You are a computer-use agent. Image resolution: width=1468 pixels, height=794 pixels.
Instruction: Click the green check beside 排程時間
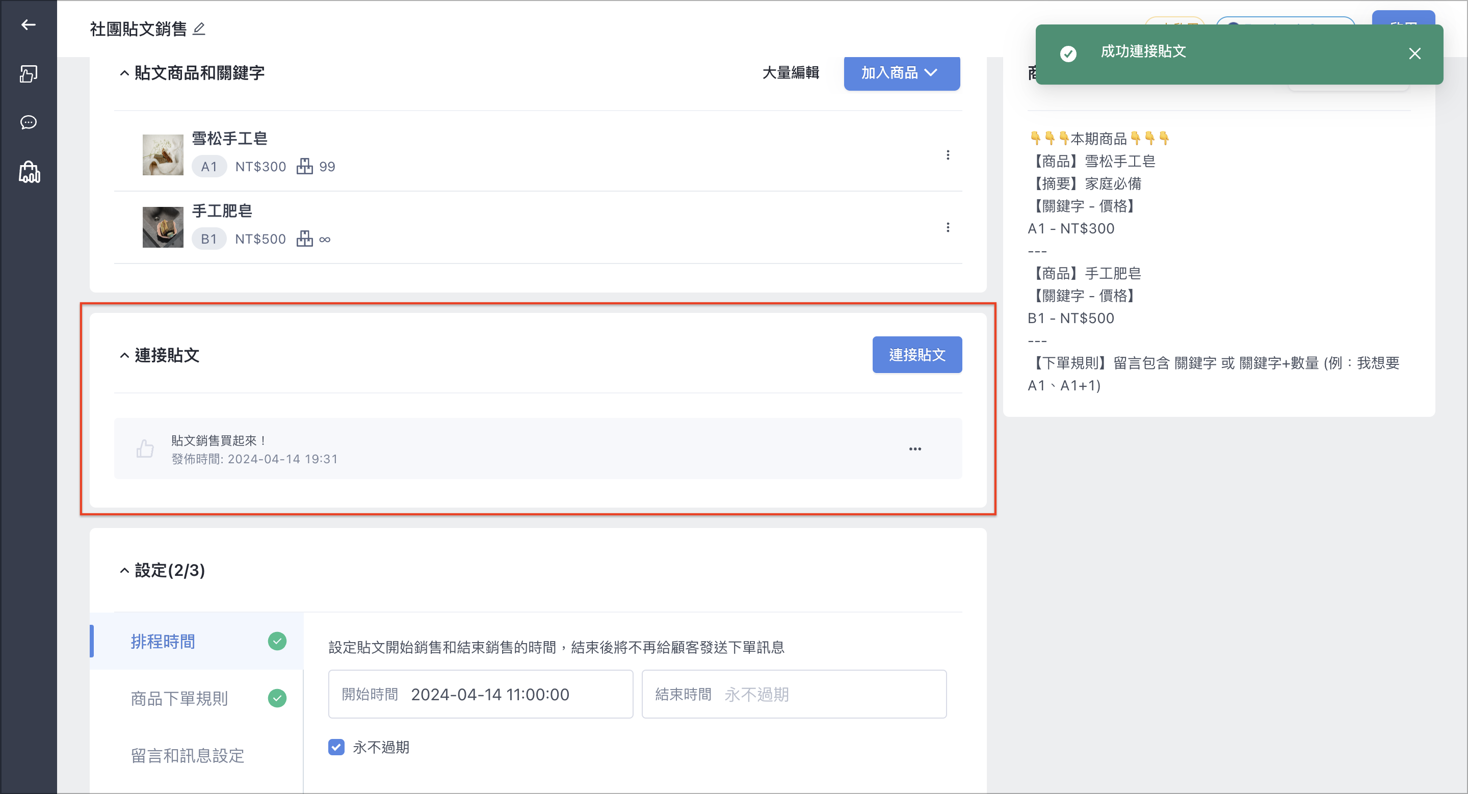point(277,641)
